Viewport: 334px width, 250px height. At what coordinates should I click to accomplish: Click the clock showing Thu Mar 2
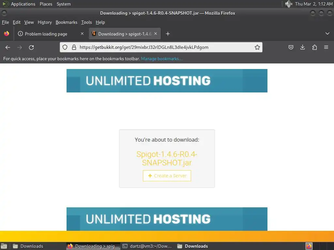pos(314,4)
